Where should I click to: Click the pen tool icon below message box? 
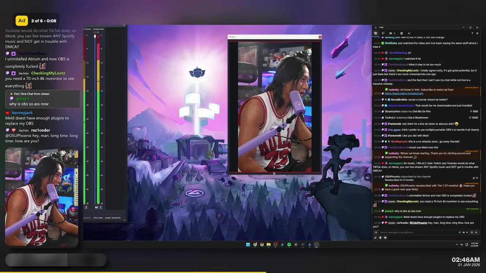376,238
